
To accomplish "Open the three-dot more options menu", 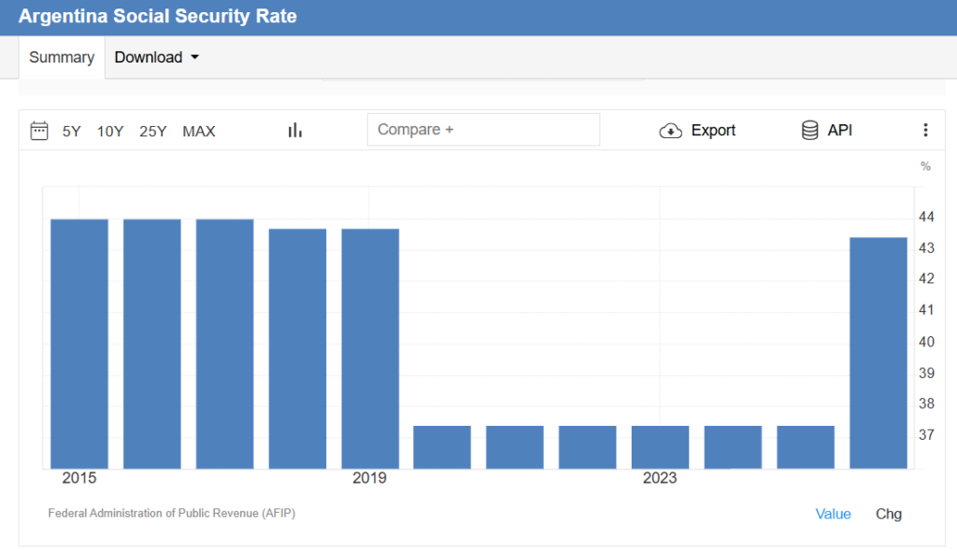I will click(x=925, y=131).
